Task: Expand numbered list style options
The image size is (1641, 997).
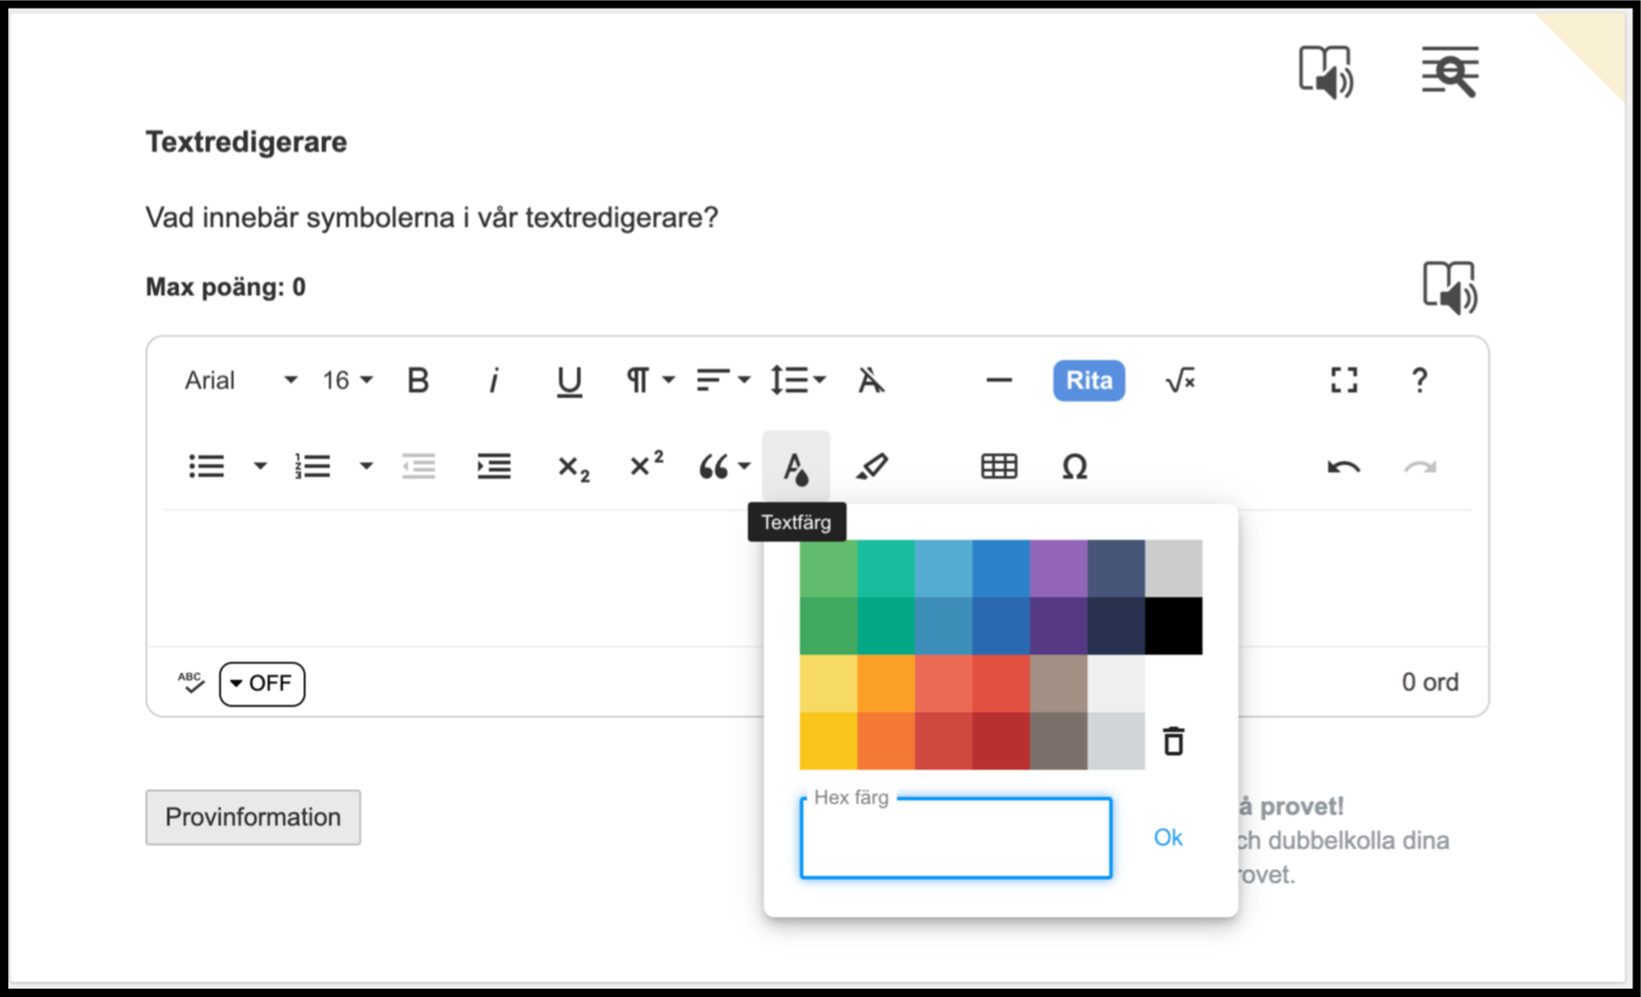Action: (x=366, y=466)
